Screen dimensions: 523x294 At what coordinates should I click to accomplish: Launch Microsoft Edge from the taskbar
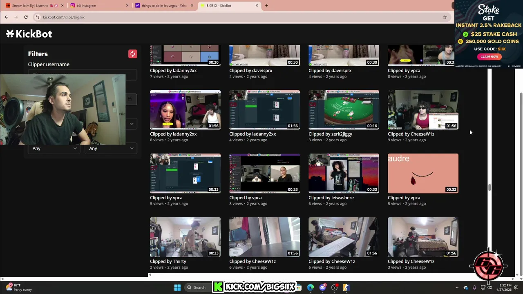click(x=311, y=287)
